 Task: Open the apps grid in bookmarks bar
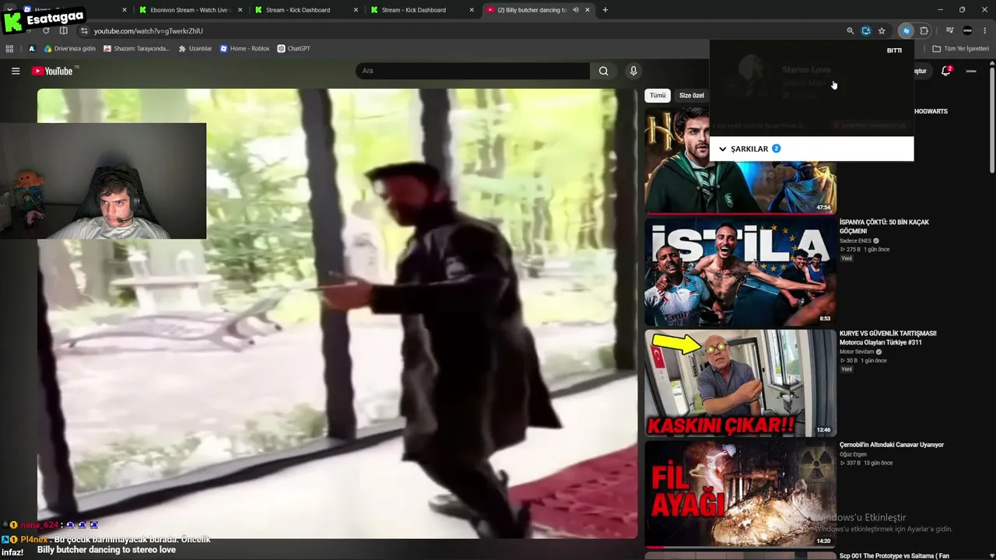point(9,48)
